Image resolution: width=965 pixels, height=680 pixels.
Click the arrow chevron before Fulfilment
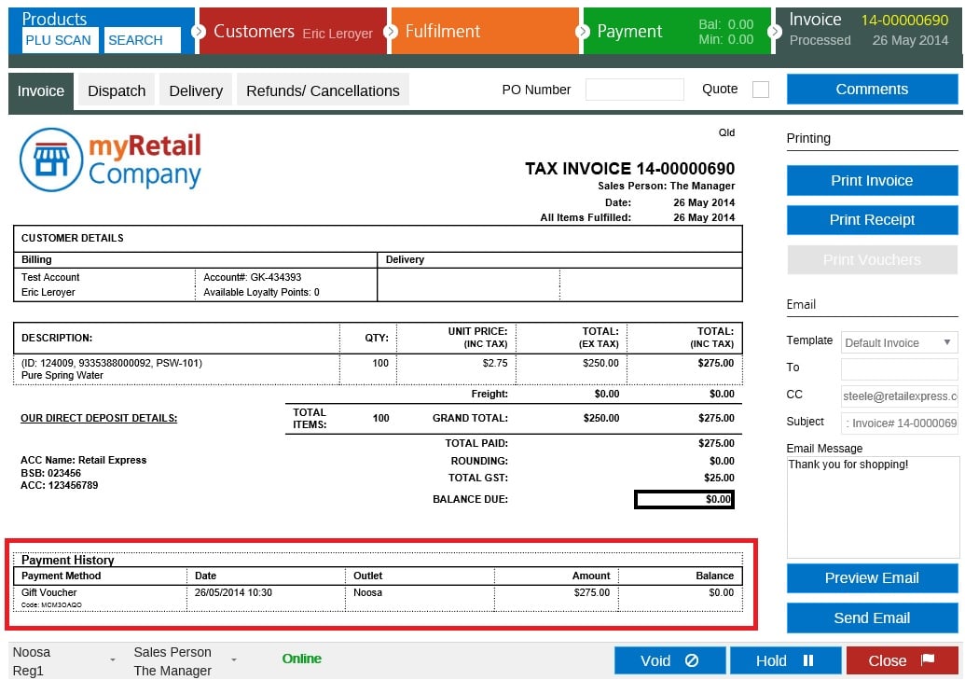[x=390, y=31]
